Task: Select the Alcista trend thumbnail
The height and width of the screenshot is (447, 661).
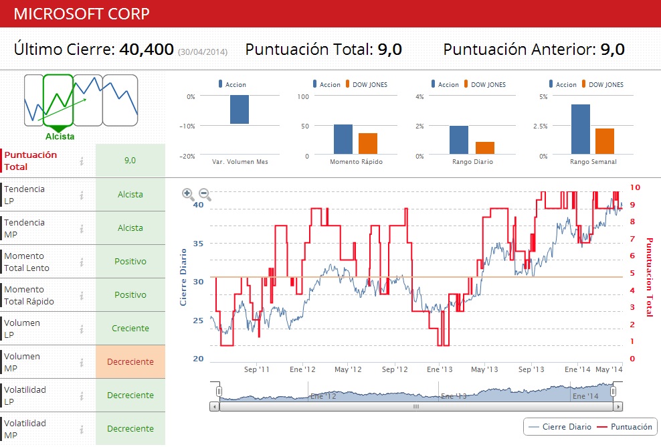Action: pyautogui.click(x=58, y=100)
